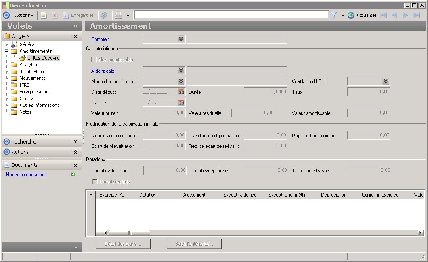
Task: Open the Compte dropdown
Action: click(x=181, y=39)
